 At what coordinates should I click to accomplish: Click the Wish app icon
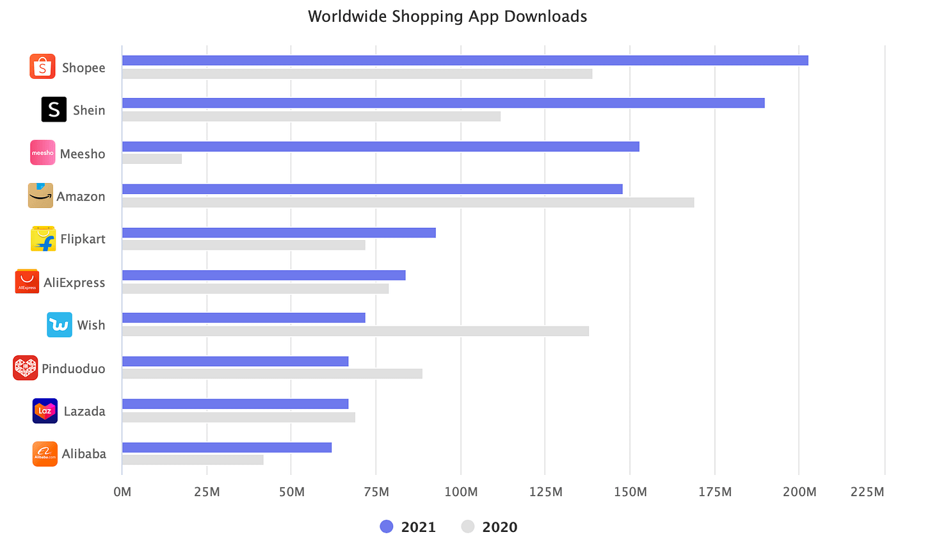pyautogui.click(x=60, y=325)
